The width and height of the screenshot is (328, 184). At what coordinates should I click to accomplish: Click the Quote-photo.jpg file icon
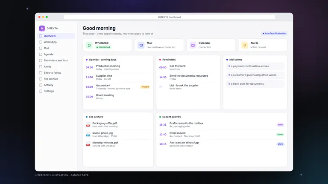[88, 134]
